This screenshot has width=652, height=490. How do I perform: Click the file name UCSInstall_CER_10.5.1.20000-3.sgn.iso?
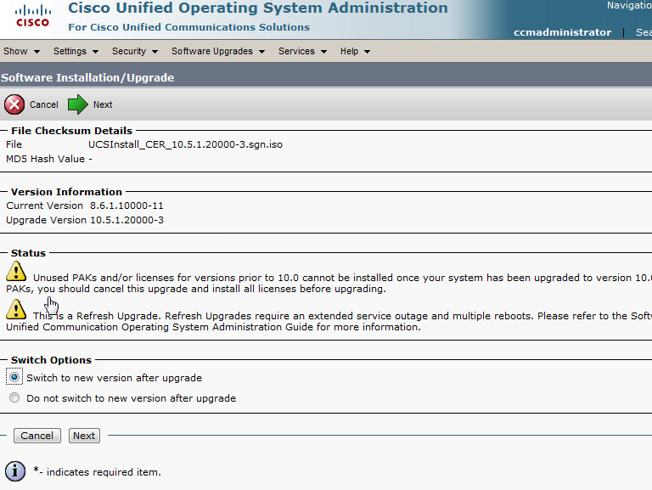(185, 144)
